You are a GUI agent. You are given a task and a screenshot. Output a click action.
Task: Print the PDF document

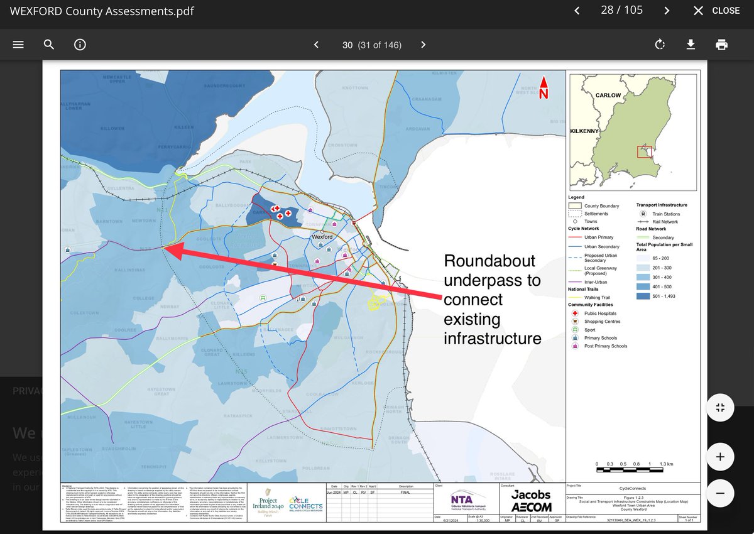[x=721, y=45]
